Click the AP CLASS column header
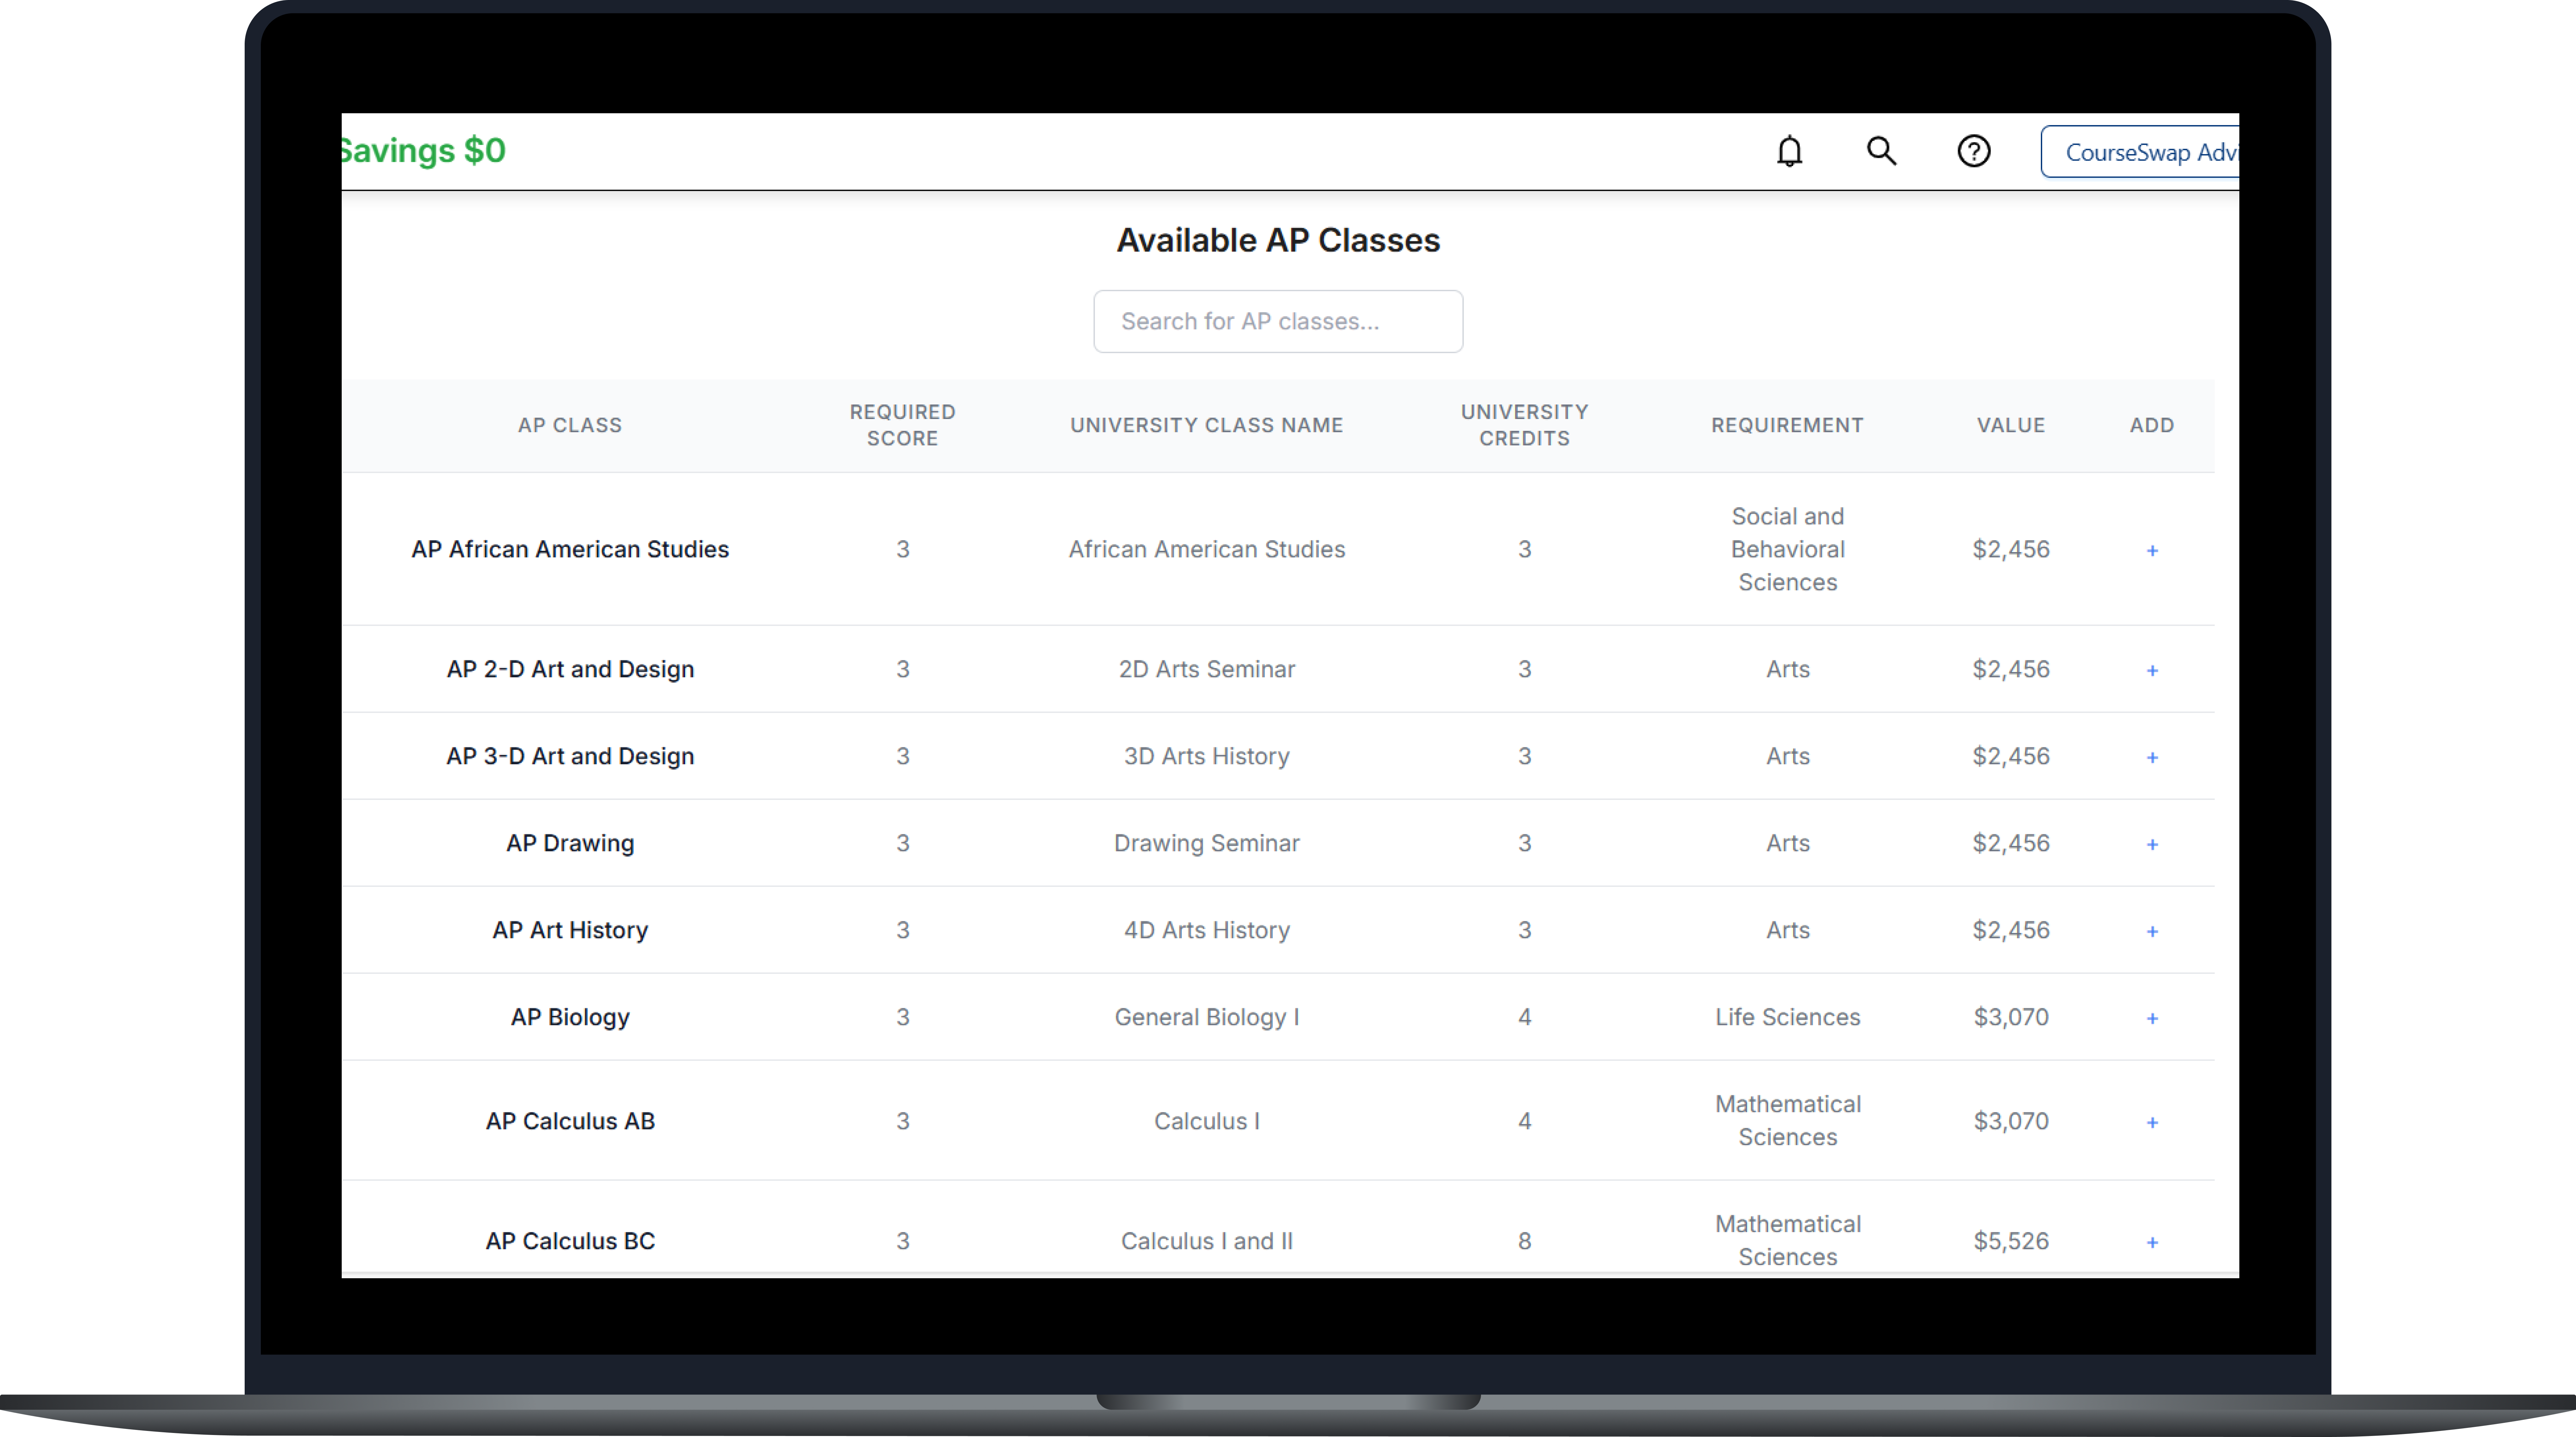Image resolution: width=2576 pixels, height=1437 pixels. pyautogui.click(x=570, y=425)
